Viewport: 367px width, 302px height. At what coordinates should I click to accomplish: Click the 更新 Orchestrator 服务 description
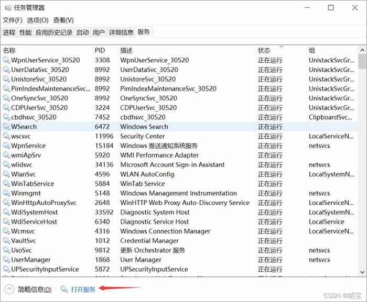pyautogui.click(x=153, y=250)
